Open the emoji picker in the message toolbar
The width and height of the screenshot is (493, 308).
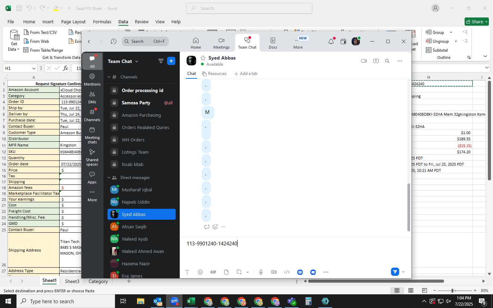[200, 272]
